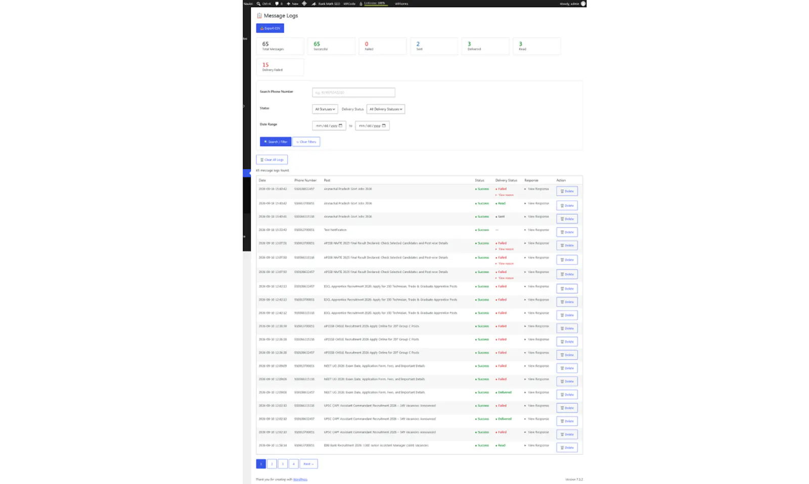Click the Search / Filter button

[276, 142]
